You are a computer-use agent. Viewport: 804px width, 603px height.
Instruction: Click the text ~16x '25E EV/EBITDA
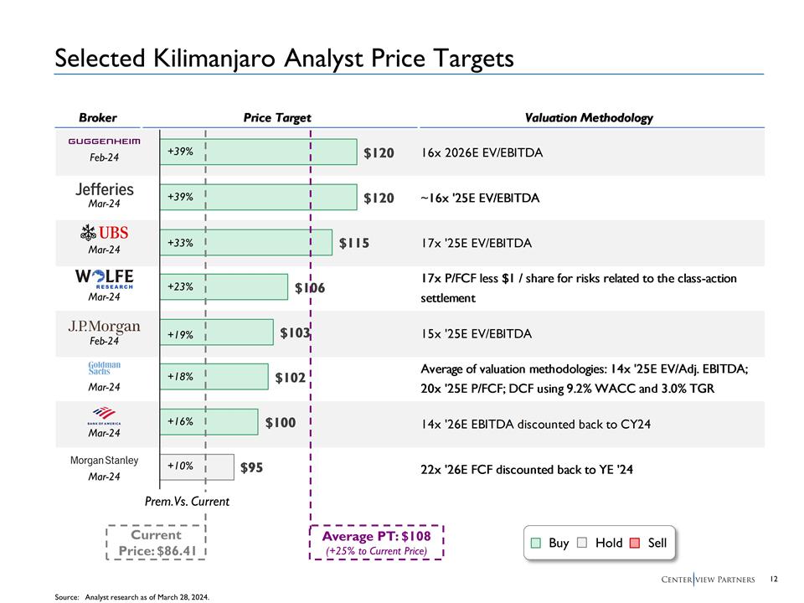click(x=480, y=198)
